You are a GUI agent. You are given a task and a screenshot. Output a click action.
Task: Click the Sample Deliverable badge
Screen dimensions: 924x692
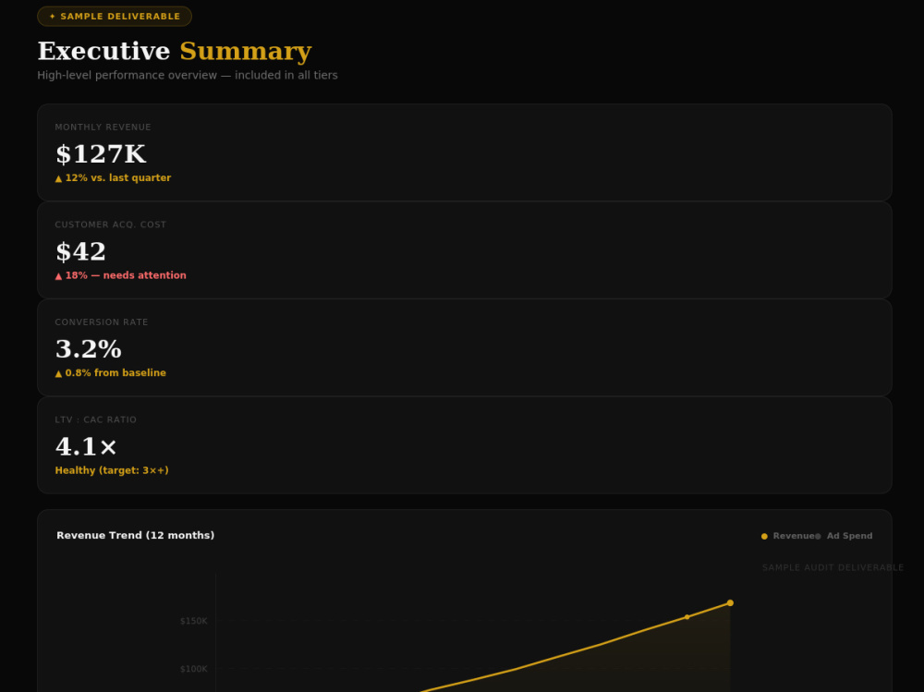[x=115, y=17]
